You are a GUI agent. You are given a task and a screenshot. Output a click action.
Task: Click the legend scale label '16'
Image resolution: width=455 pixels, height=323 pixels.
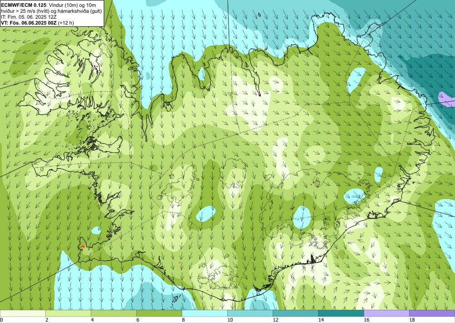point(367,320)
